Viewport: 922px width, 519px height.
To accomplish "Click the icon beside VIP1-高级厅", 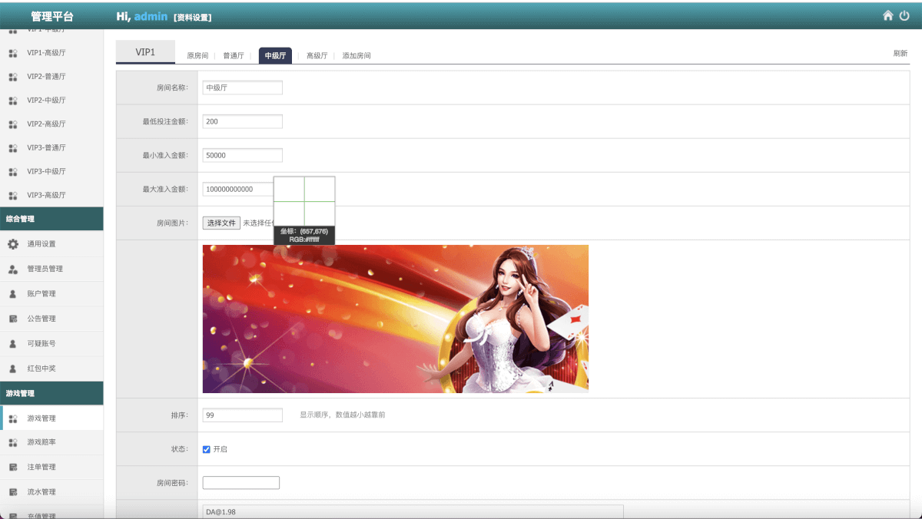I will (13, 53).
